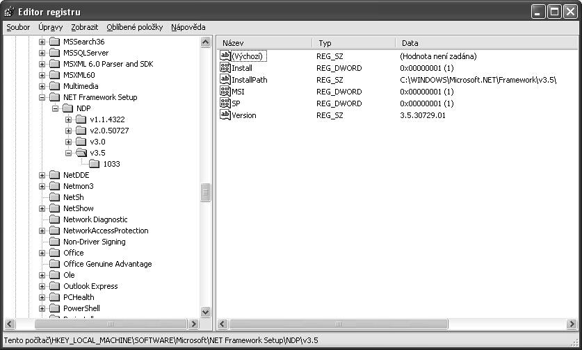The width and height of the screenshot is (582, 350).
Task: Click the MSI DWORD value icon
Action: click(x=225, y=91)
